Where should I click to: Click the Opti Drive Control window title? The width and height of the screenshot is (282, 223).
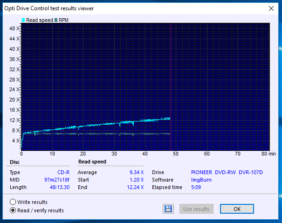tap(49, 8)
